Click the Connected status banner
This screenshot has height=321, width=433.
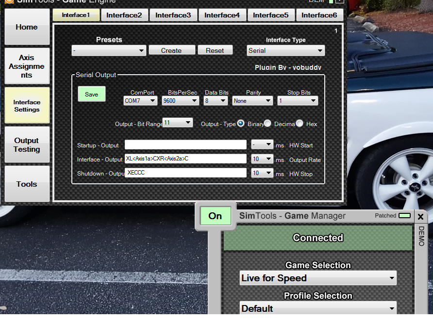[x=318, y=238]
